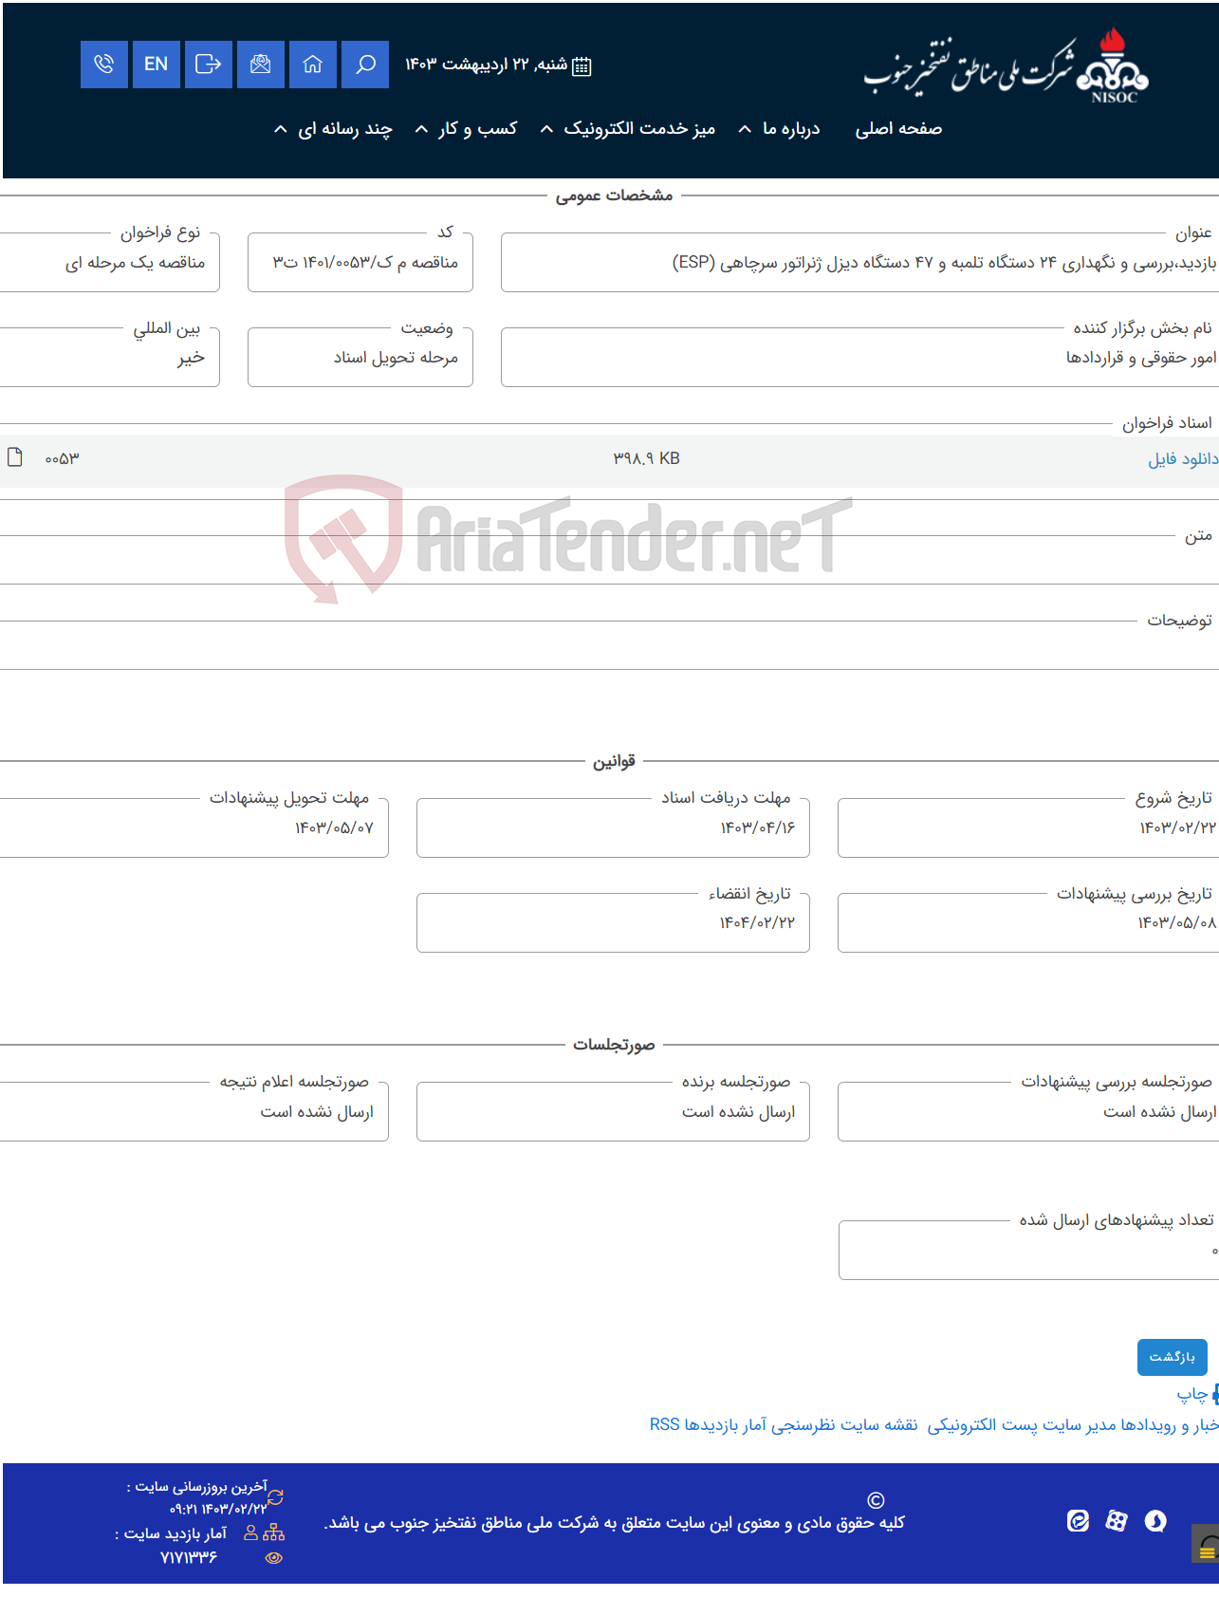Open the درباره ما menu
This screenshot has width=1219, height=1597.
(791, 129)
